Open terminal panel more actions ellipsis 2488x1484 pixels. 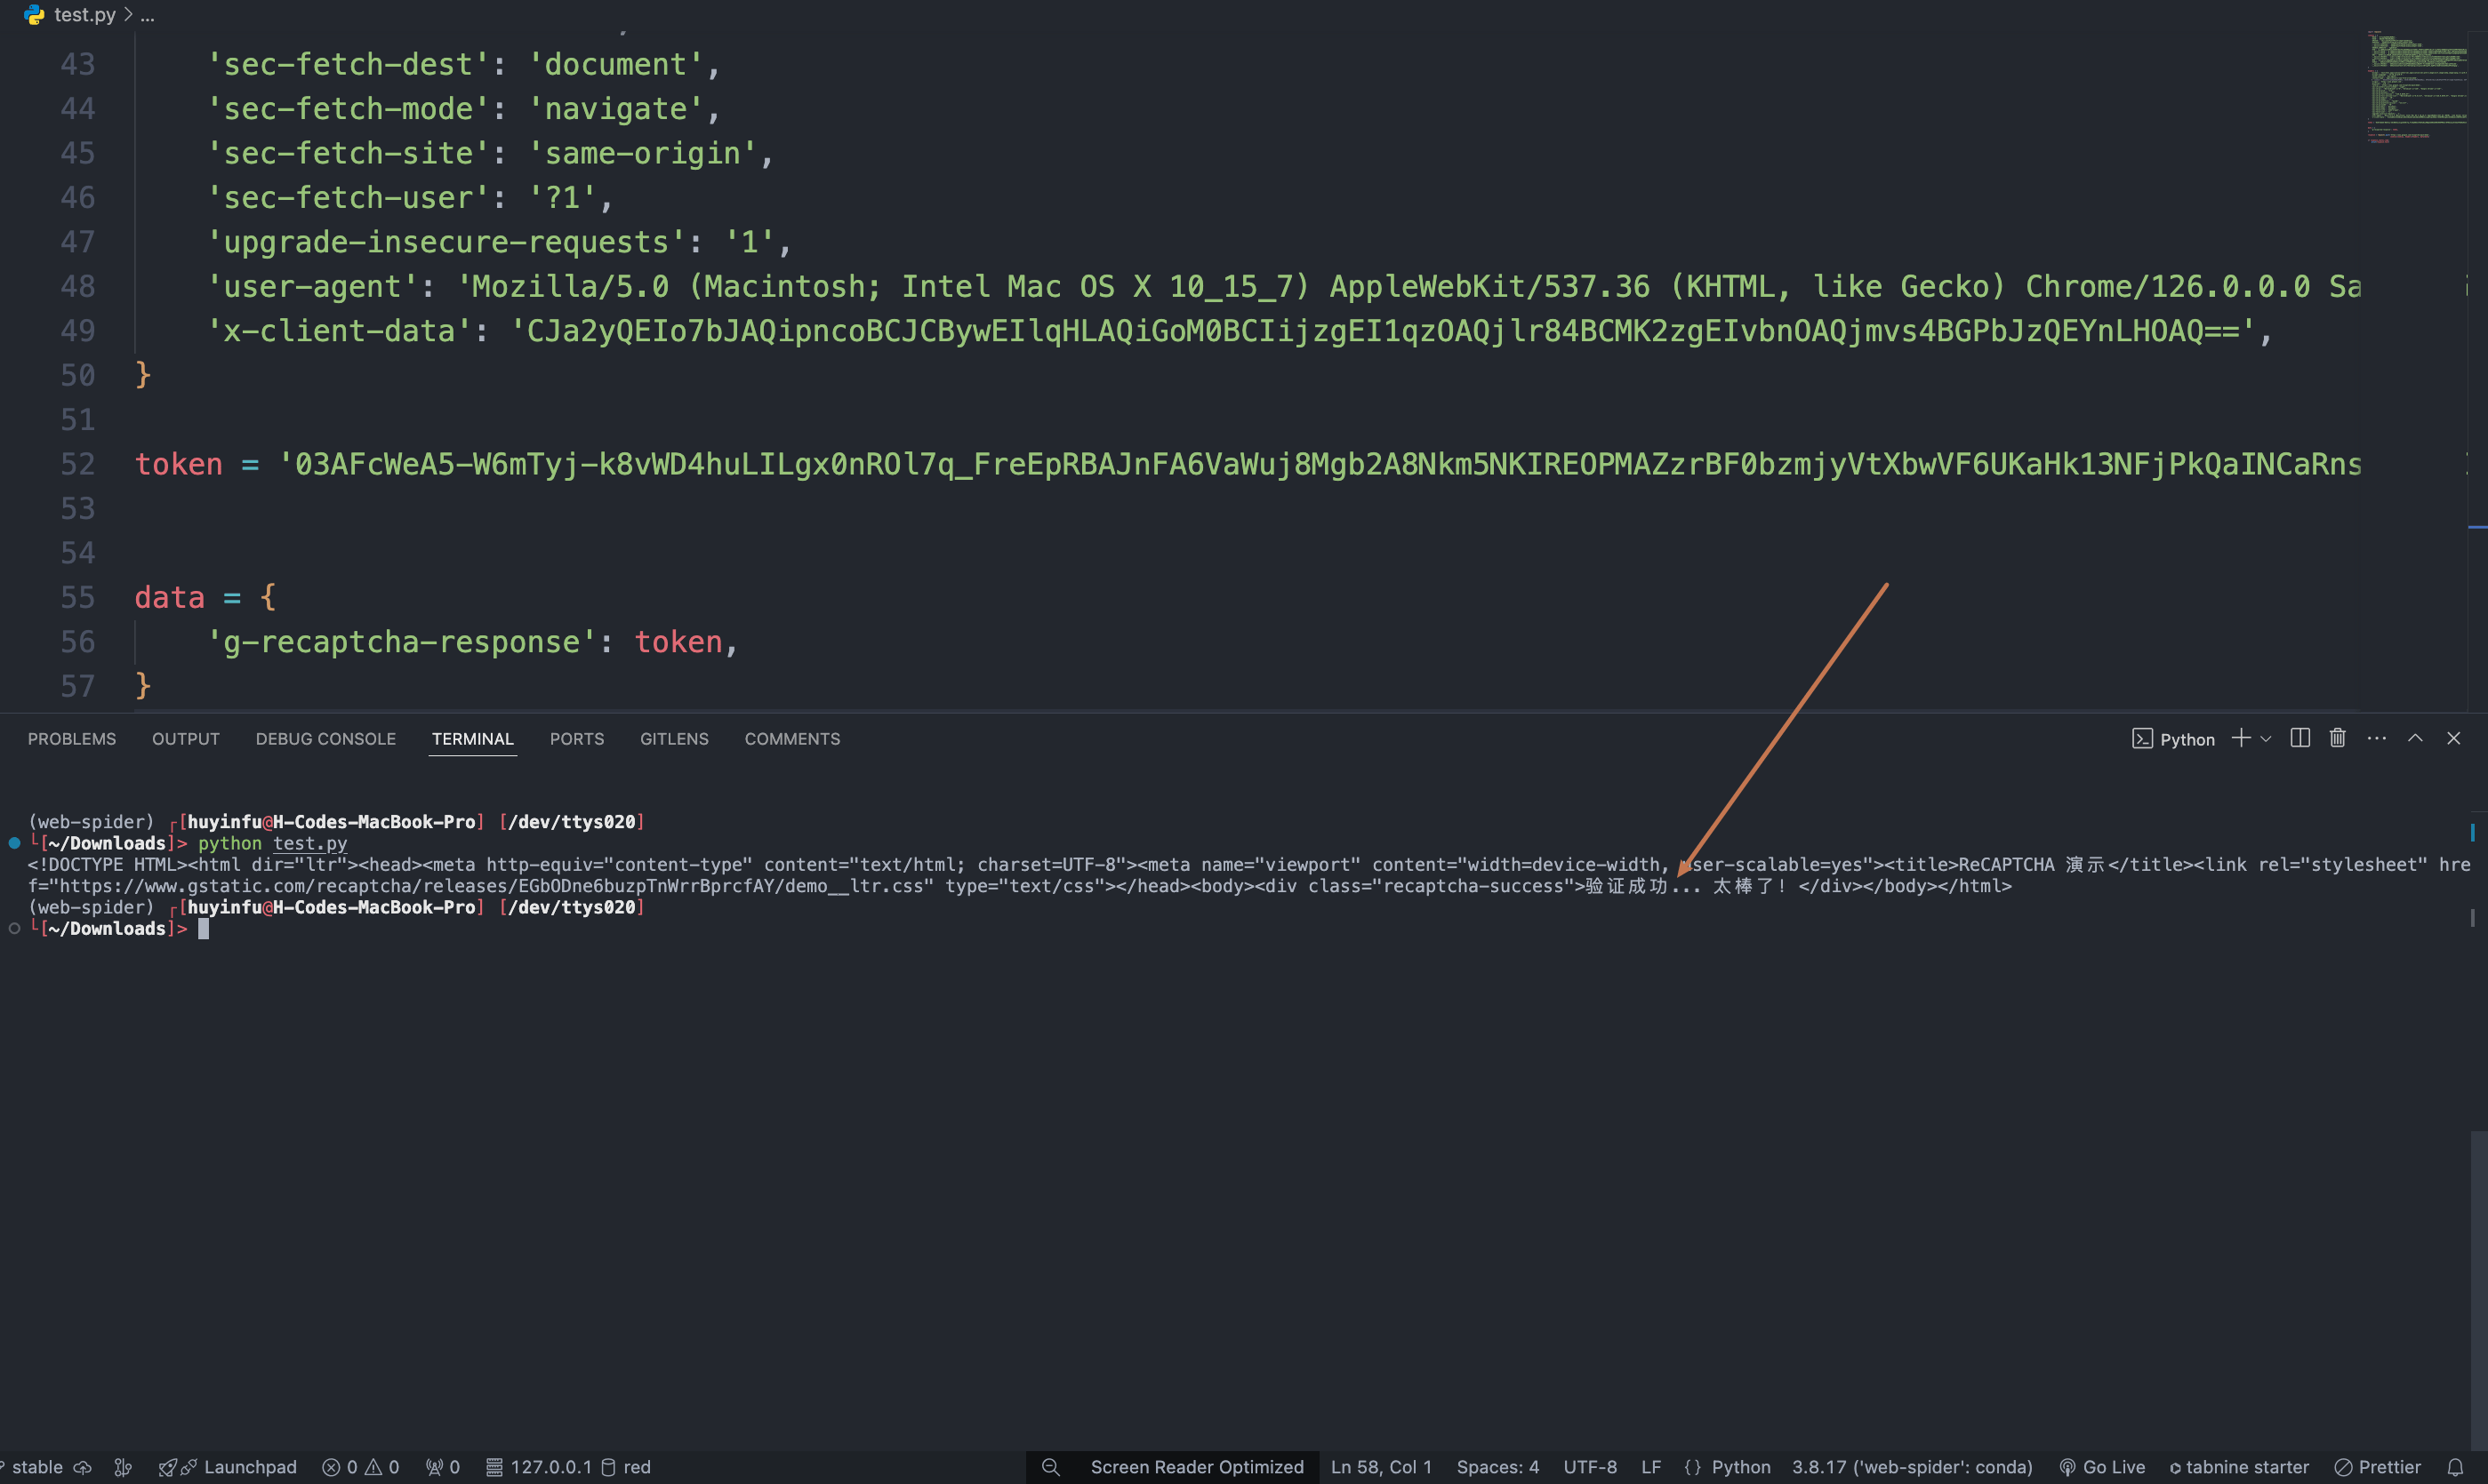coord(2376,738)
